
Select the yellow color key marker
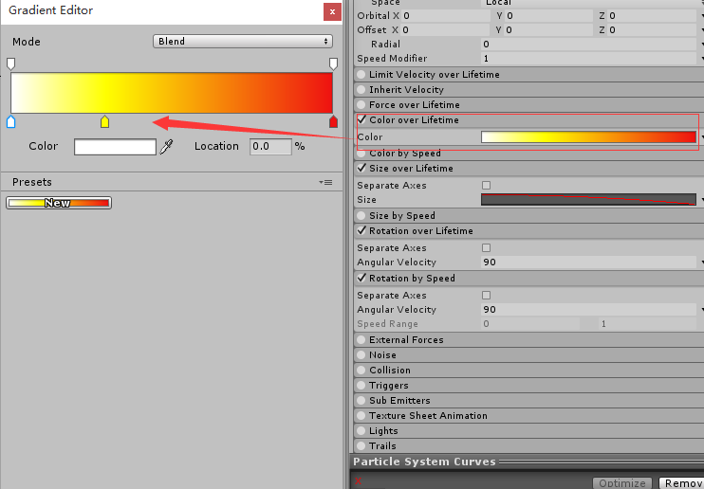pyautogui.click(x=104, y=121)
